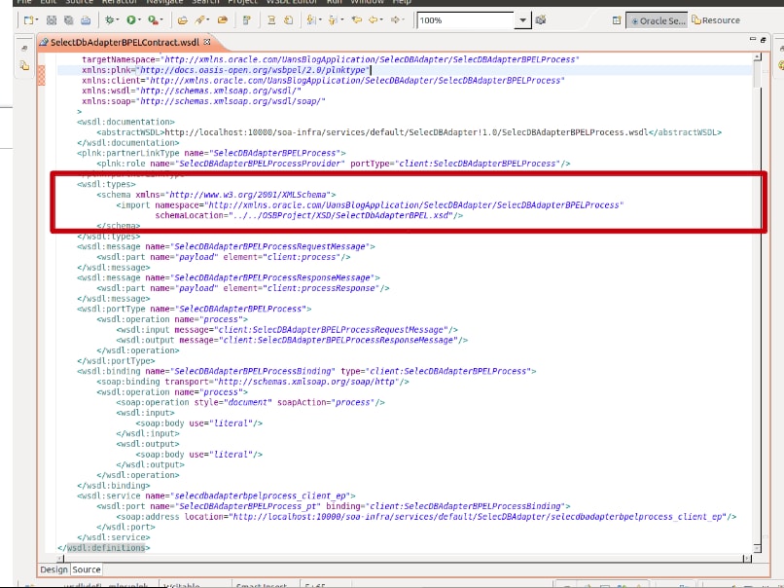784x588 pixels.
Task: Open the zoom percentage dropdown arrow
Action: [524, 20]
